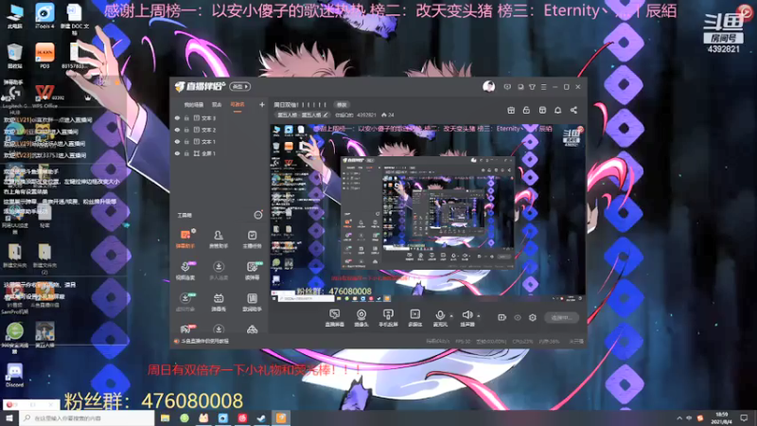Switch to the second scene tab

click(x=217, y=105)
